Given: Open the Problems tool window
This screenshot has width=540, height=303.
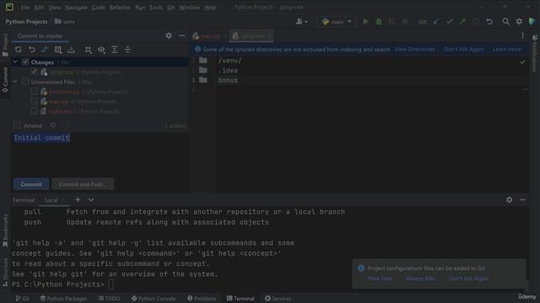Looking at the screenshot, I should 202,299.
